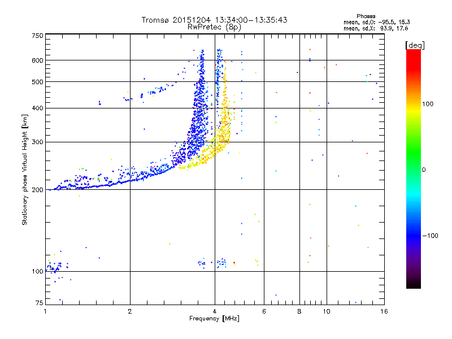Click the y-axis tick label '100'
Screen dimensions: 452x339
click(37, 271)
